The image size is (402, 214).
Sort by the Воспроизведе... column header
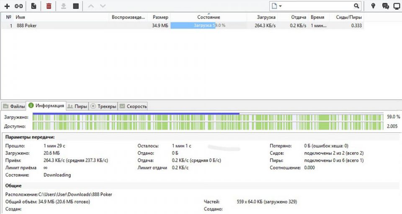[x=128, y=17]
